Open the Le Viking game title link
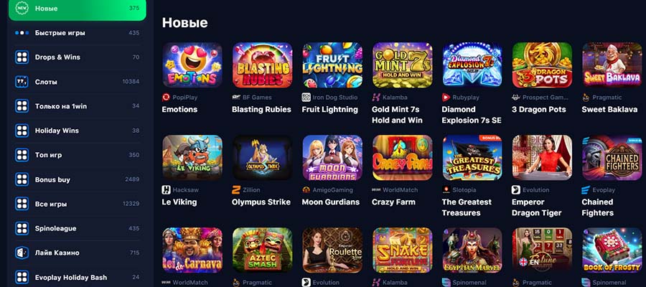Image resolution: width=646 pixels, height=287 pixels. point(179,202)
